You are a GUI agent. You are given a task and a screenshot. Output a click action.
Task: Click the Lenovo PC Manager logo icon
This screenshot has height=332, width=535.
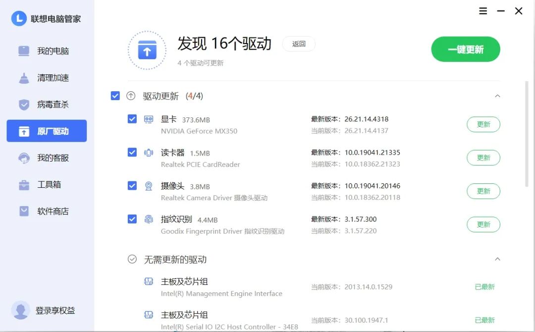[19, 18]
